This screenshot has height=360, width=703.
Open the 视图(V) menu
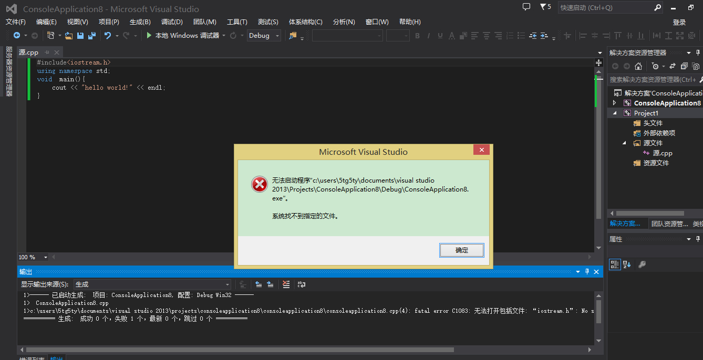coord(78,22)
